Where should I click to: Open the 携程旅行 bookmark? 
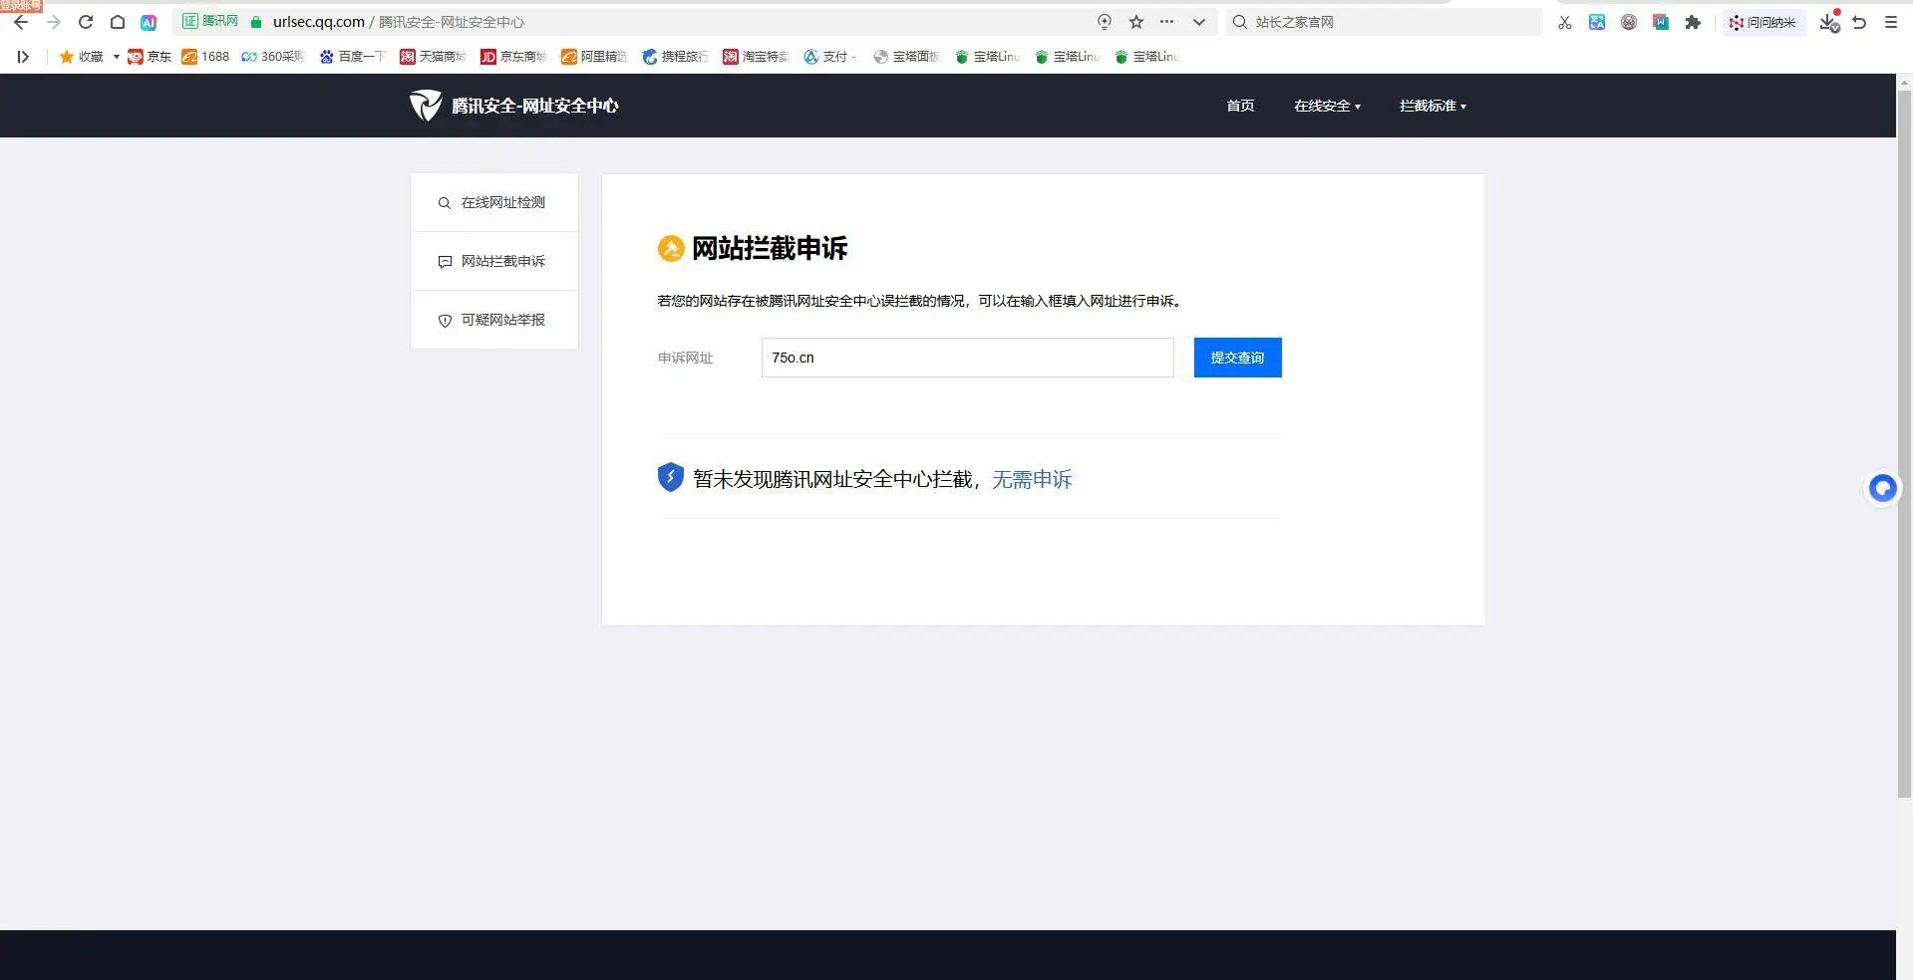click(675, 57)
